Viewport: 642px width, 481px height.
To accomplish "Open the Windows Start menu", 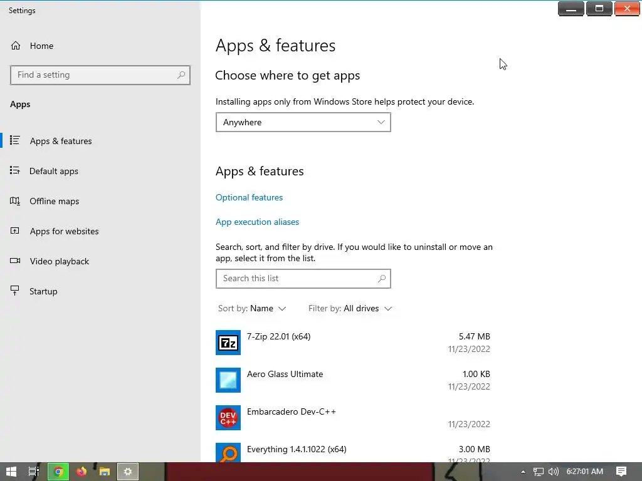I will (11, 472).
